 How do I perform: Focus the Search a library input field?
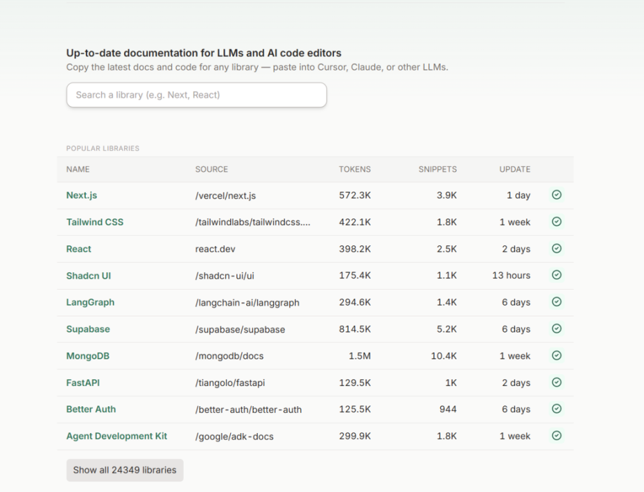click(x=197, y=95)
